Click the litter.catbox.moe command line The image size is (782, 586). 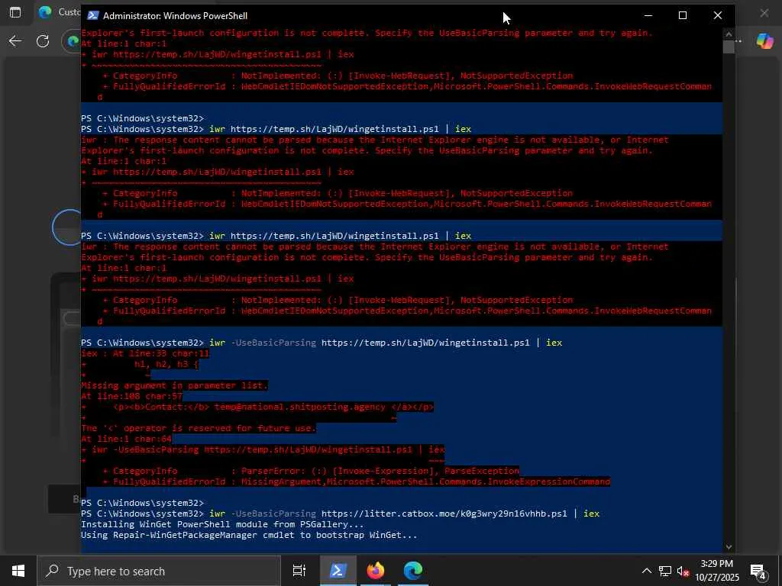(340, 514)
